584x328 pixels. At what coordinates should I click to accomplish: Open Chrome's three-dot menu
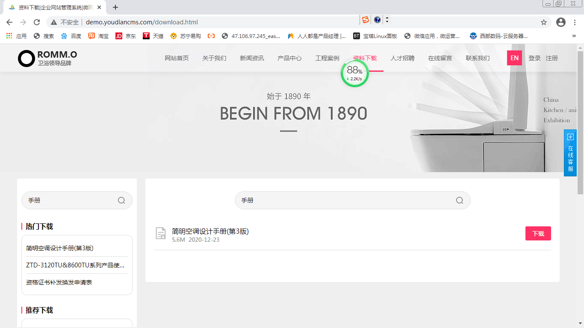coord(575,22)
